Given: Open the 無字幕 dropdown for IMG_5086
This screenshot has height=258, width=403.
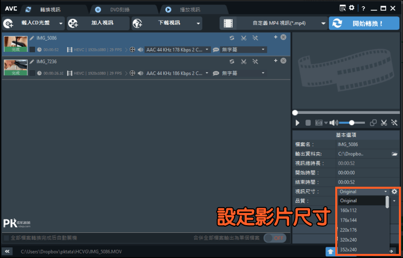Looking at the screenshot, I should (x=243, y=50).
